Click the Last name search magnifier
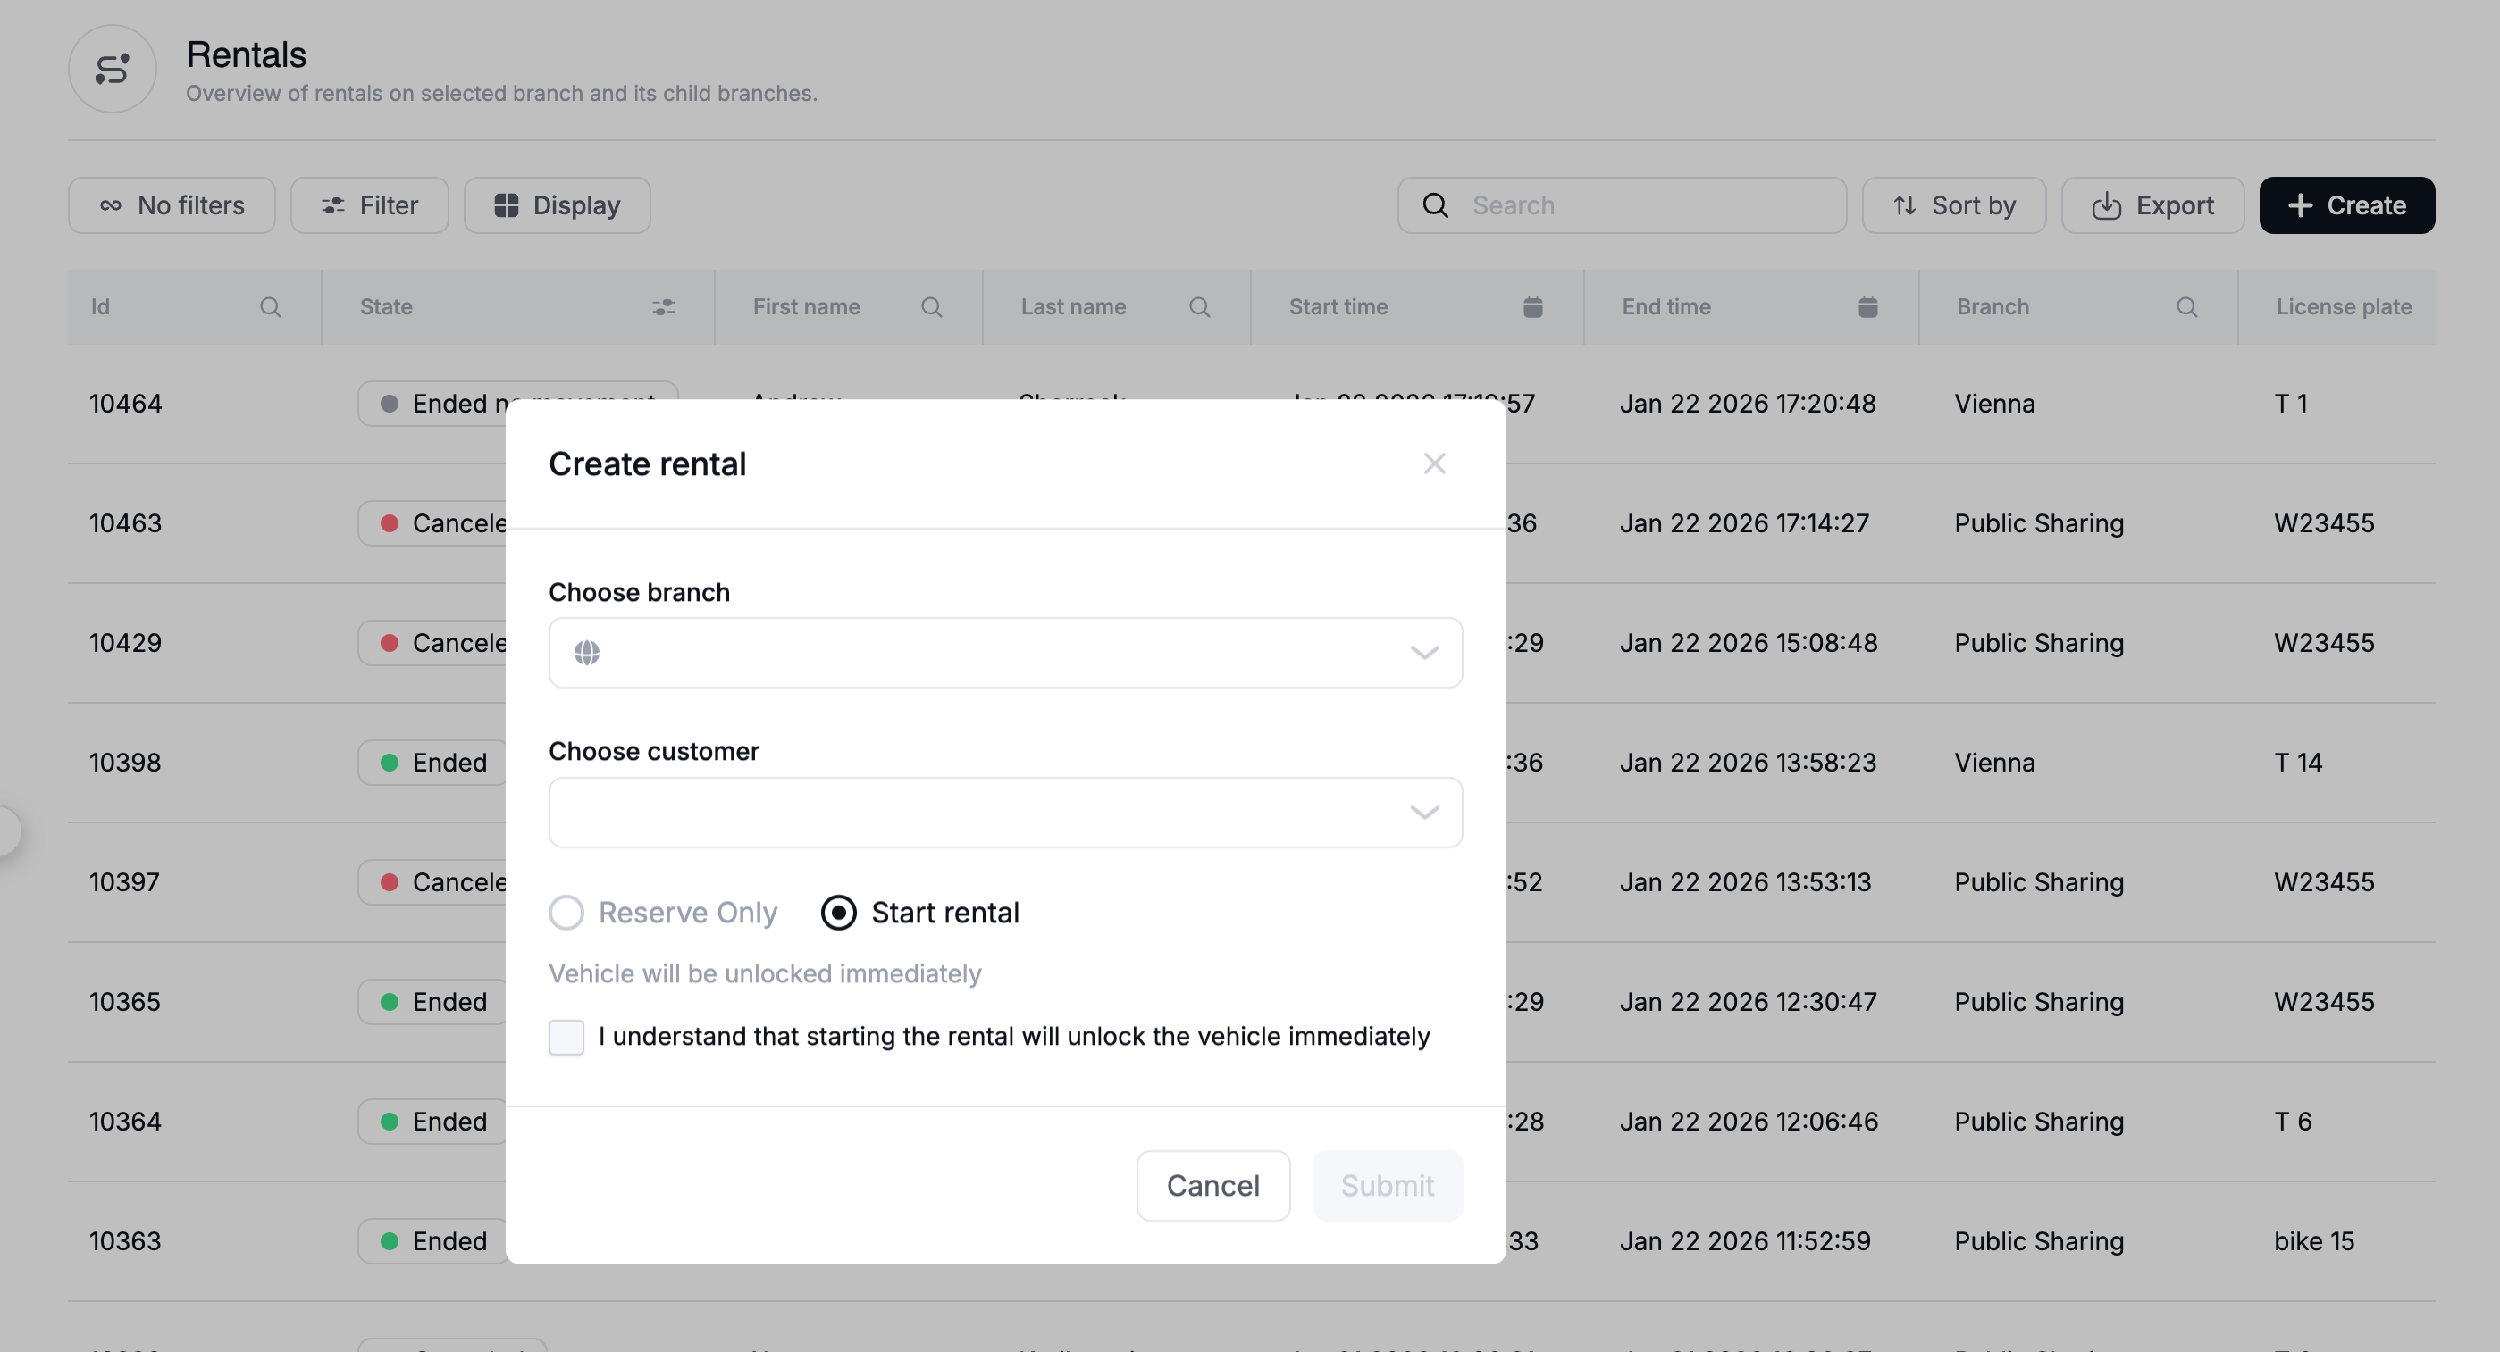The width and height of the screenshot is (2500, 1352). click(1200, 307)
